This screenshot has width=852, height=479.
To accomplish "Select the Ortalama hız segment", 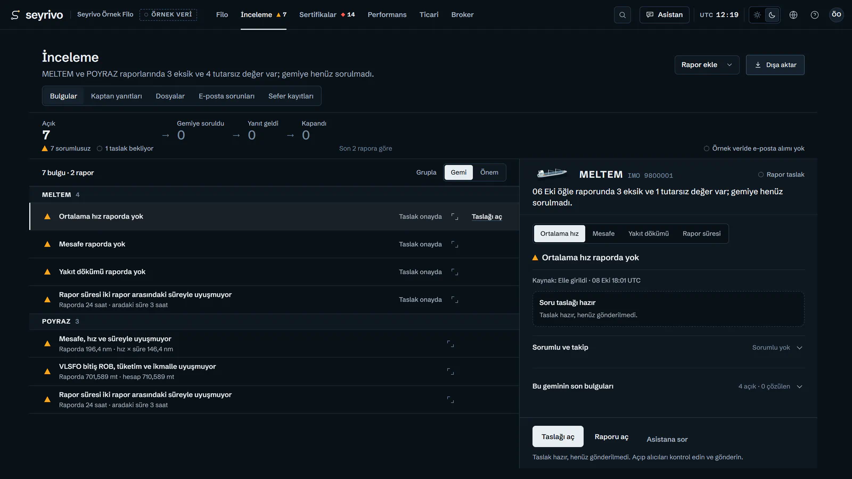I will click(560, 234).
